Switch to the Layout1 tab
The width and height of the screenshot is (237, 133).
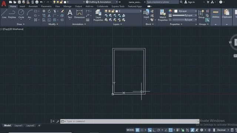click(19, 126)
